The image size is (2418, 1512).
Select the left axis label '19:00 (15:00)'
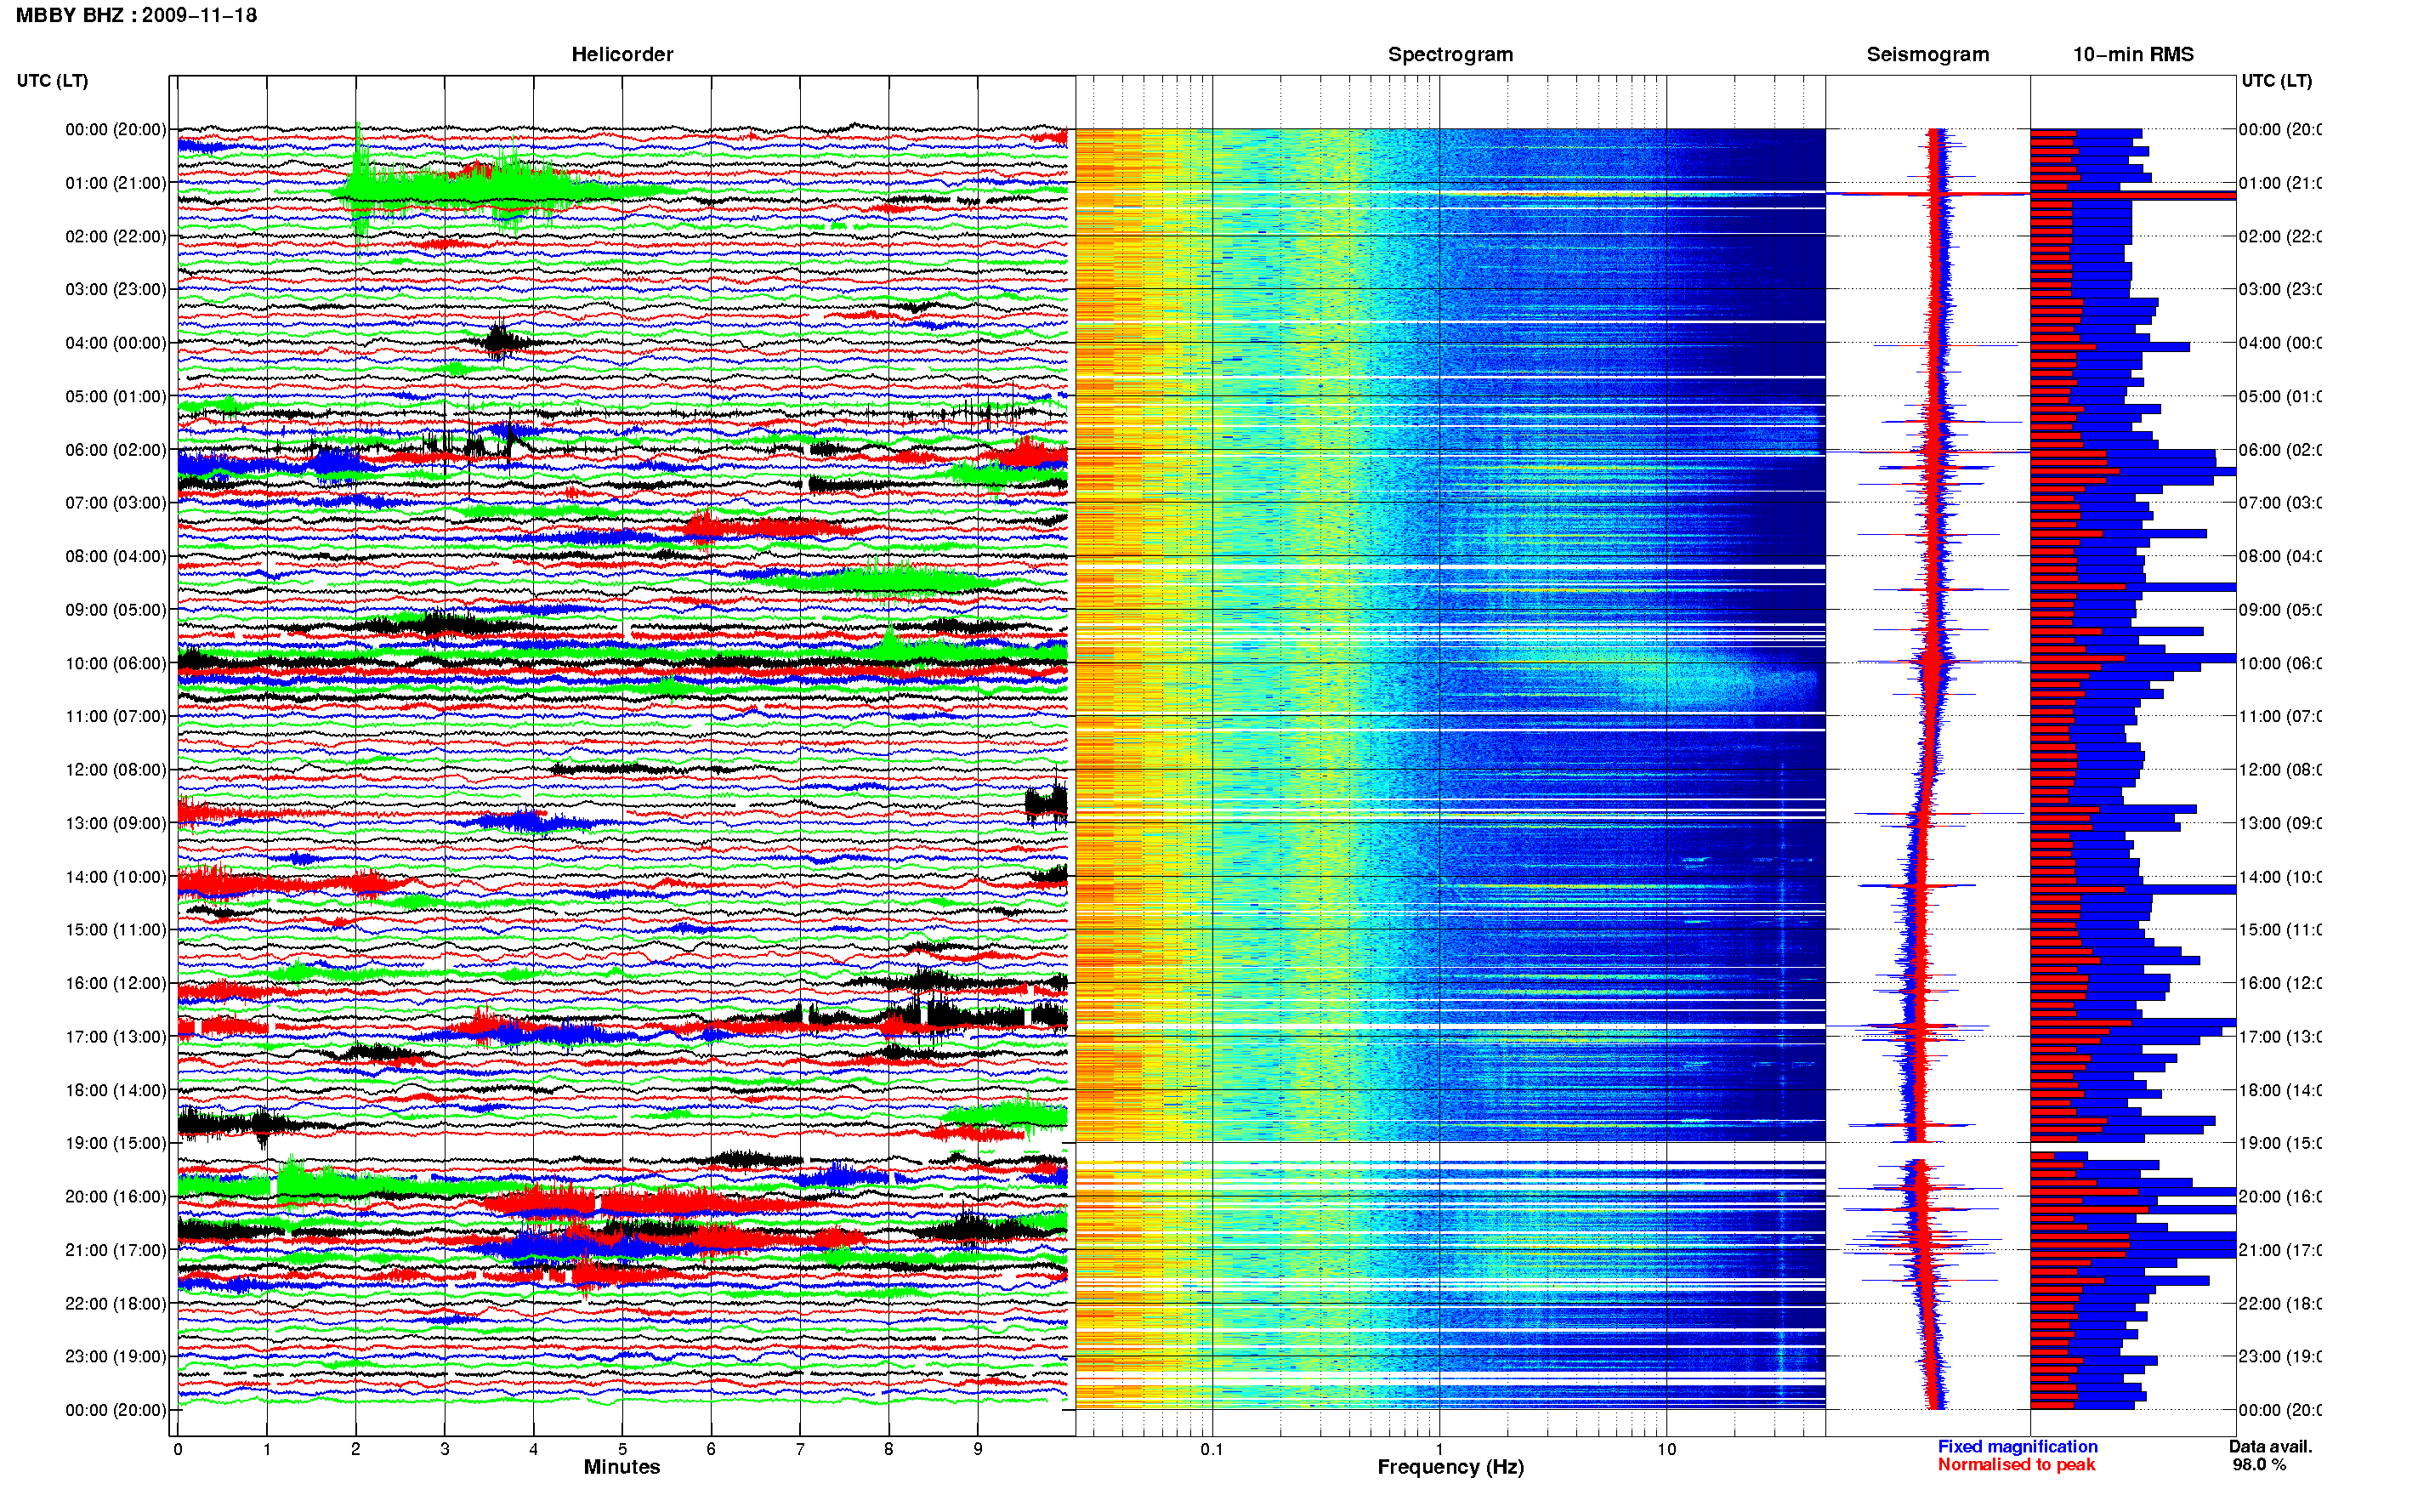(x=116, y=1143)
